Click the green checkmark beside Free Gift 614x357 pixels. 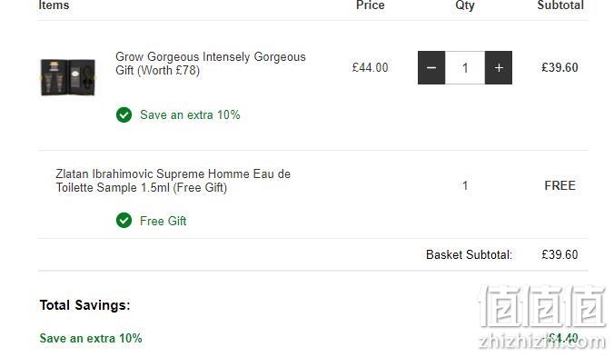[x=124, y=221]
